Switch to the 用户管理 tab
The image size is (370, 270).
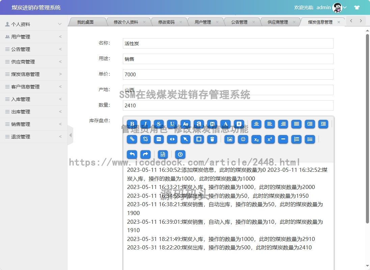203,22
